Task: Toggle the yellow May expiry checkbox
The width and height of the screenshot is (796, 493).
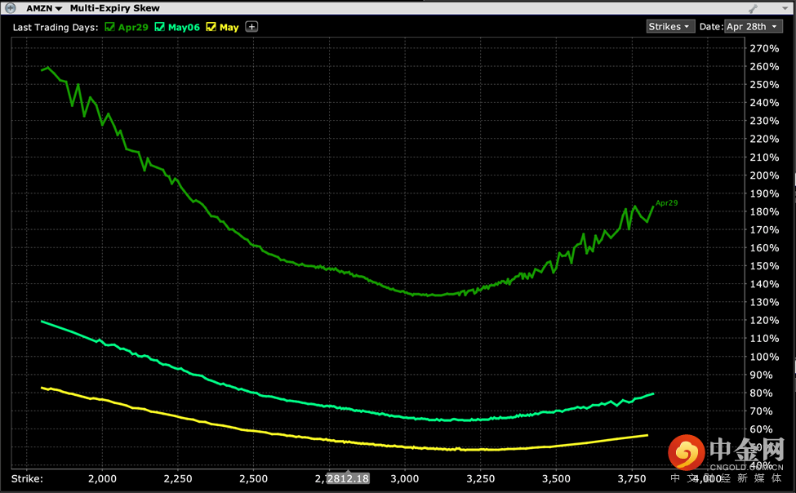Action: tap(211, 27)
